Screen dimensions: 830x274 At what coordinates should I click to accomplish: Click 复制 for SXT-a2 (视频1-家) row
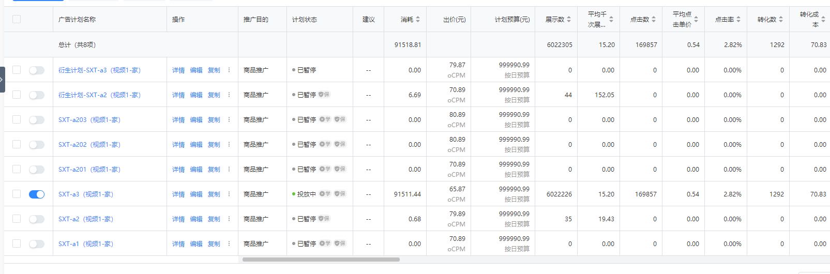point(214,219)
